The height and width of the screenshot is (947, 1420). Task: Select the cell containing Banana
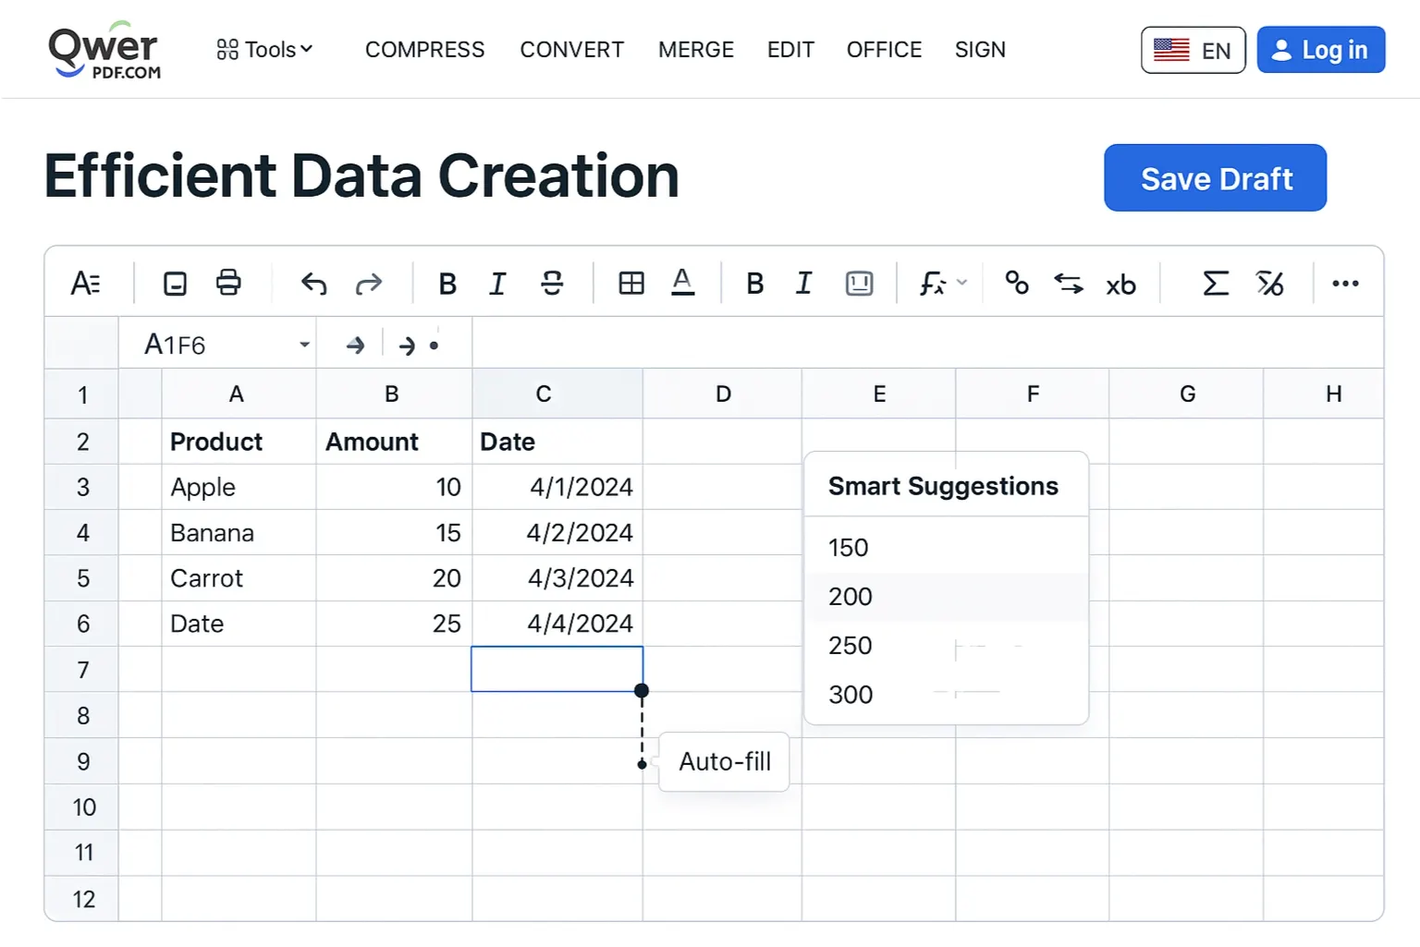pyautogui.click(x=239, y=532)
